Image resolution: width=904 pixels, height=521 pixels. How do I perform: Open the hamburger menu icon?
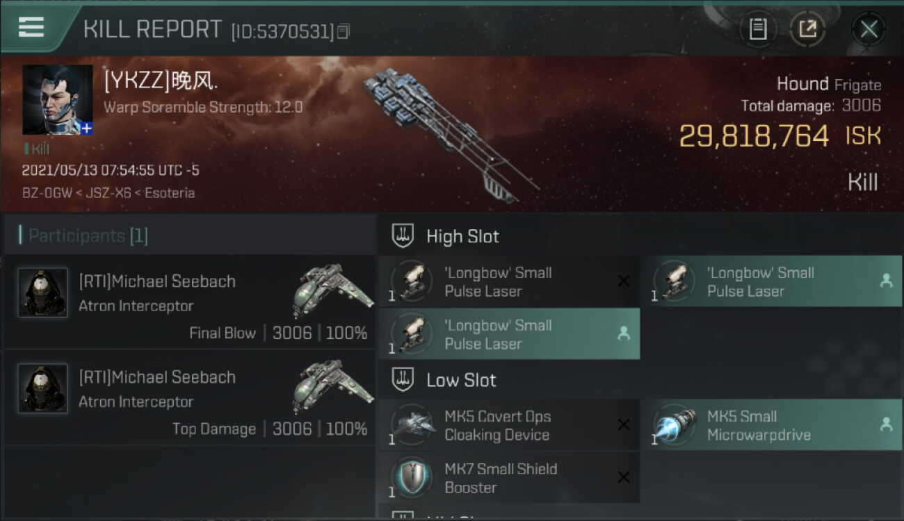click(31, 27)
